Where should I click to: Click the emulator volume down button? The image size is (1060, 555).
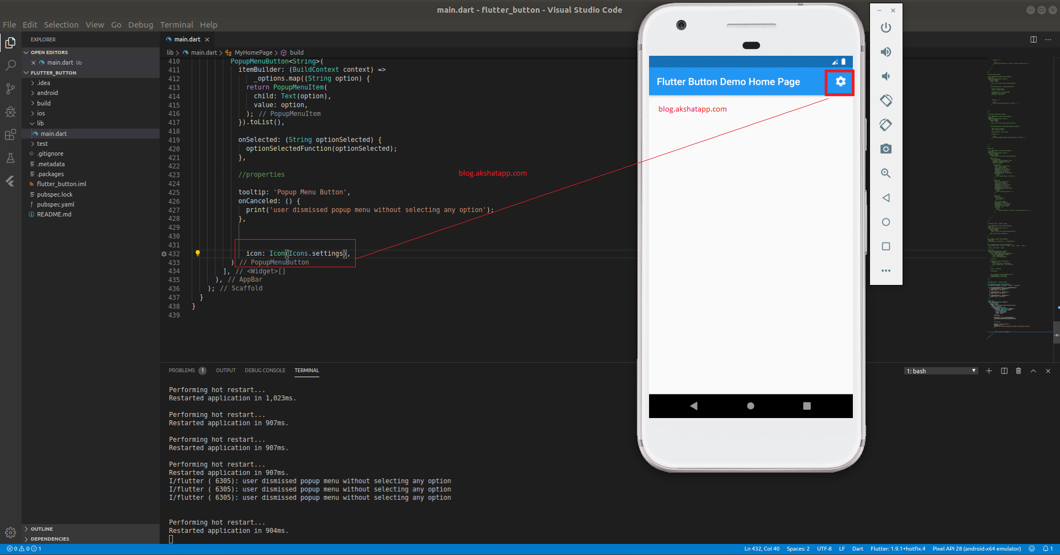(x=886, y=76)
